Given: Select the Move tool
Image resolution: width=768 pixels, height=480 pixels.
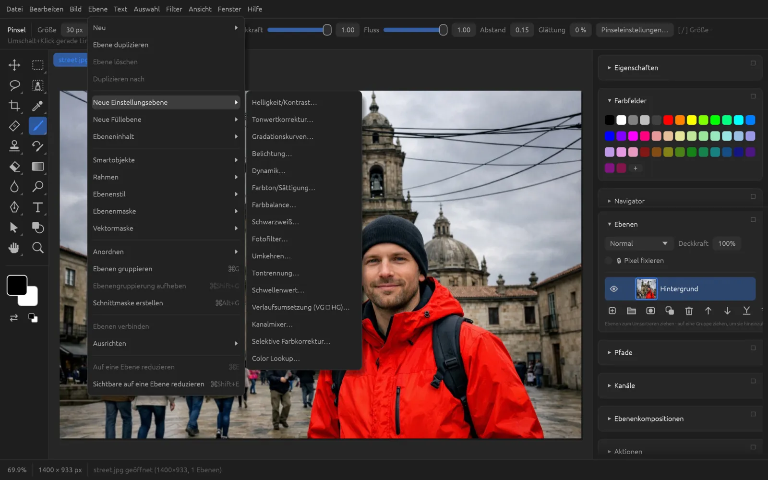Looking at the screenshot, I should pos(14,65).
